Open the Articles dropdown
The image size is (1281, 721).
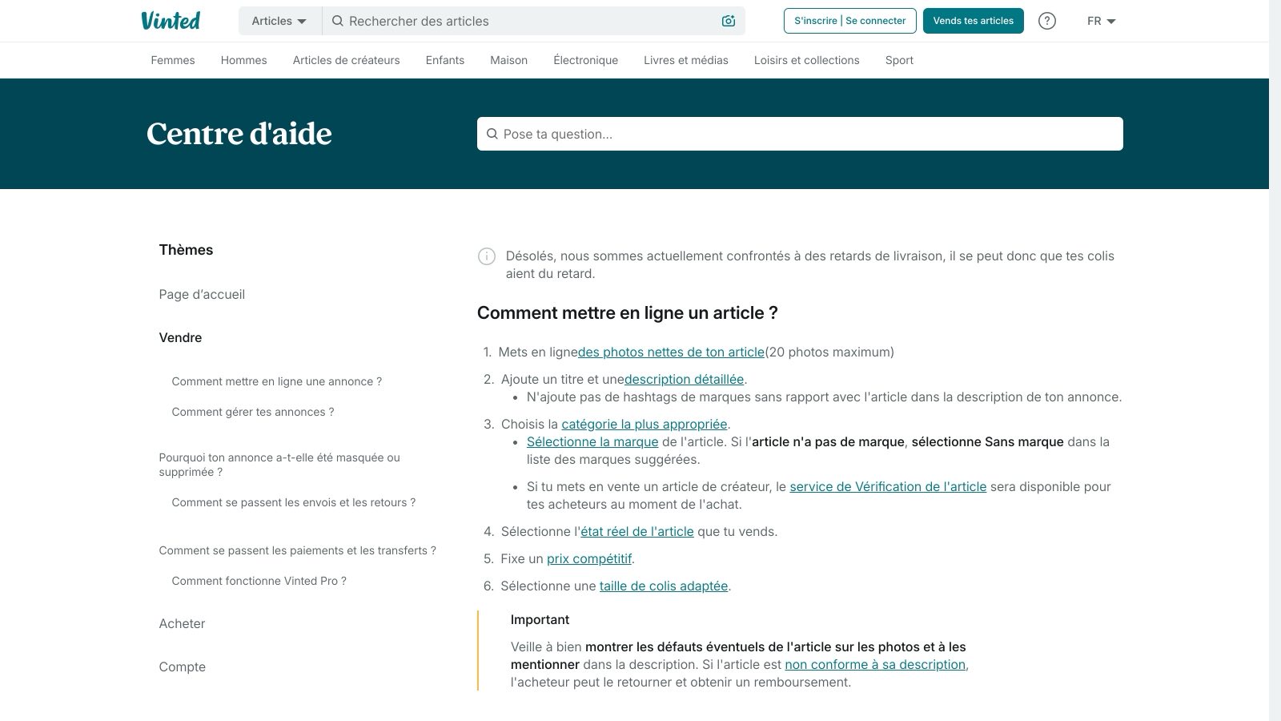tap(279, 21)
